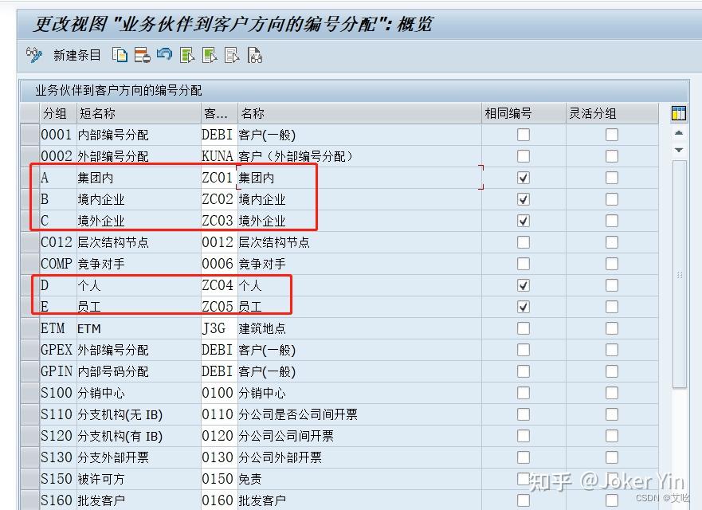Check 相同编号 for the 0001 row
This screenshot has width=702, height=510.
[524, 134]
